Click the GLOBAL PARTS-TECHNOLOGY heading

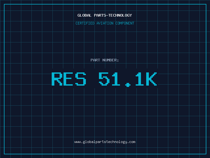105,15
